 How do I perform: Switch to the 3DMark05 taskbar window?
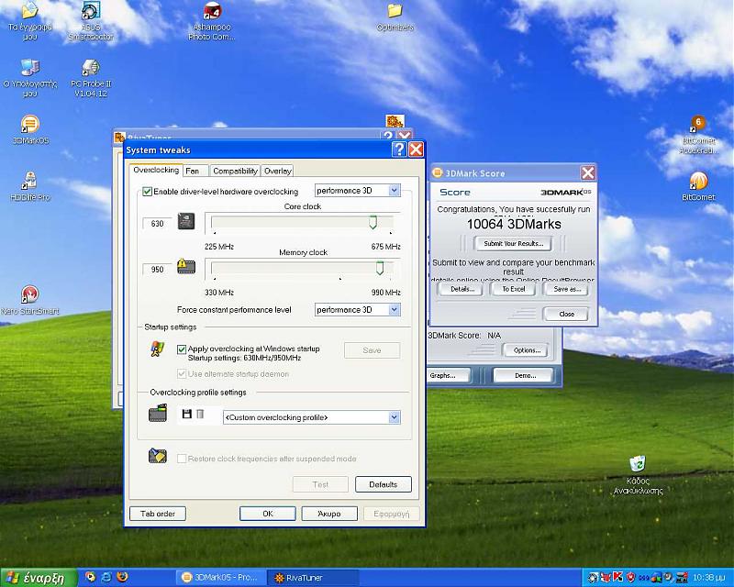[220, 577]
